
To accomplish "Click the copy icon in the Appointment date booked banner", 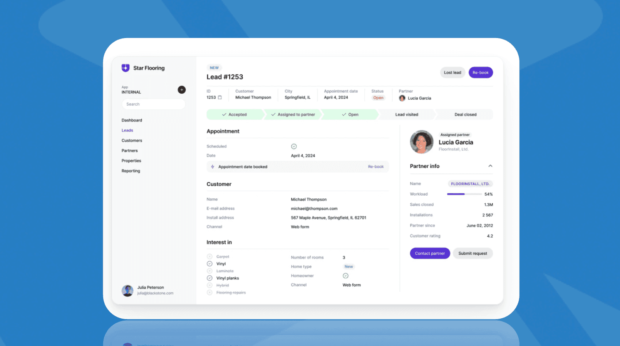I will click(x=213, y=166).
